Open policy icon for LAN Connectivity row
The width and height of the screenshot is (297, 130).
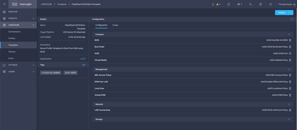point(290,110)
